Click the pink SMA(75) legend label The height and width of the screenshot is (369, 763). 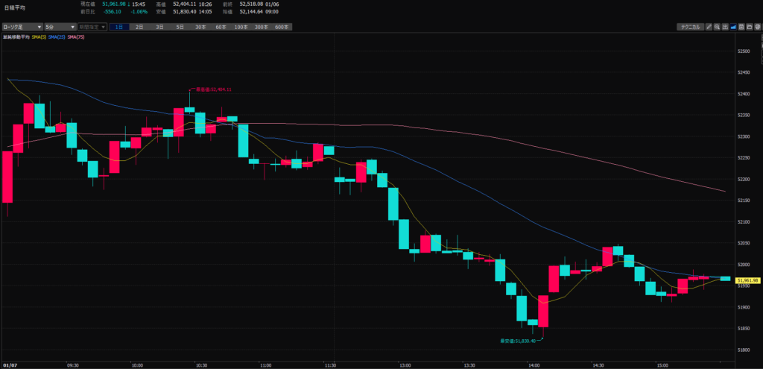coord(76,37)
